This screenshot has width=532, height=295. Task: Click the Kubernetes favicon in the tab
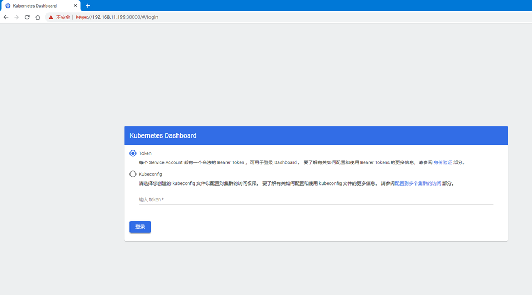tap(8, 6)
